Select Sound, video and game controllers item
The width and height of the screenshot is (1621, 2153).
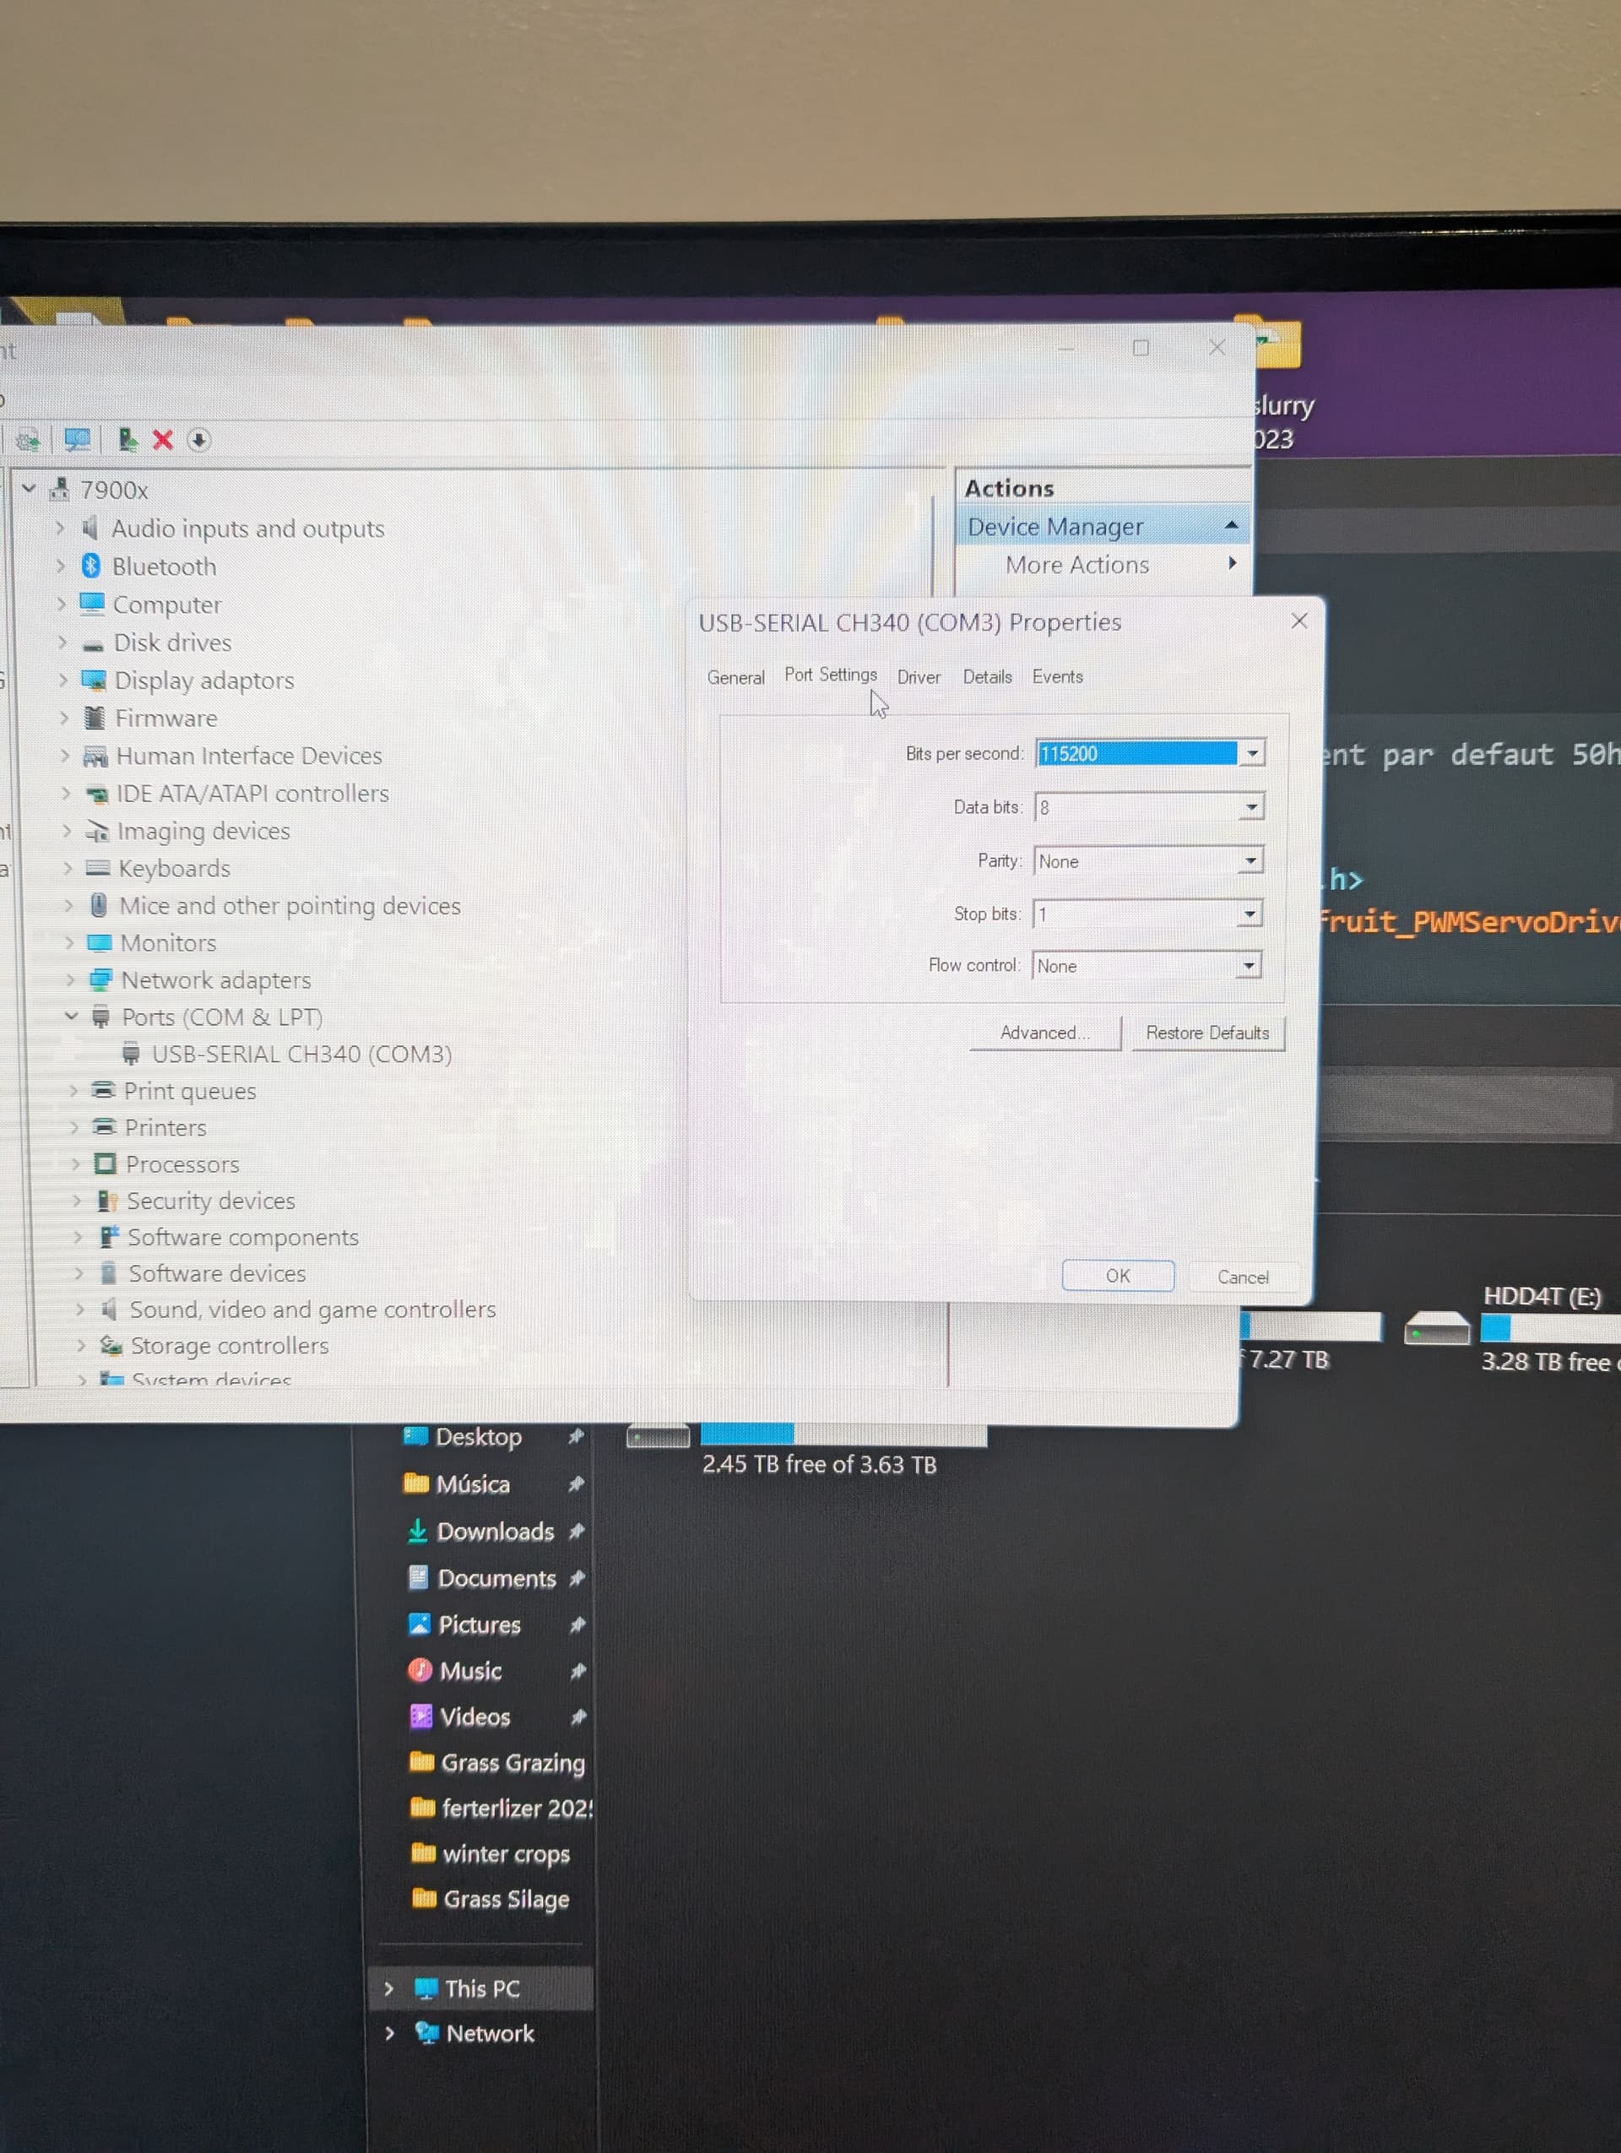pos(312,1310)
